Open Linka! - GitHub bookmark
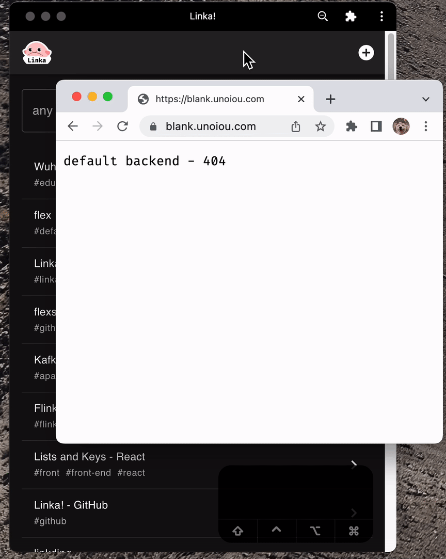The image size is (446, 559). click(x=71, y=505)
